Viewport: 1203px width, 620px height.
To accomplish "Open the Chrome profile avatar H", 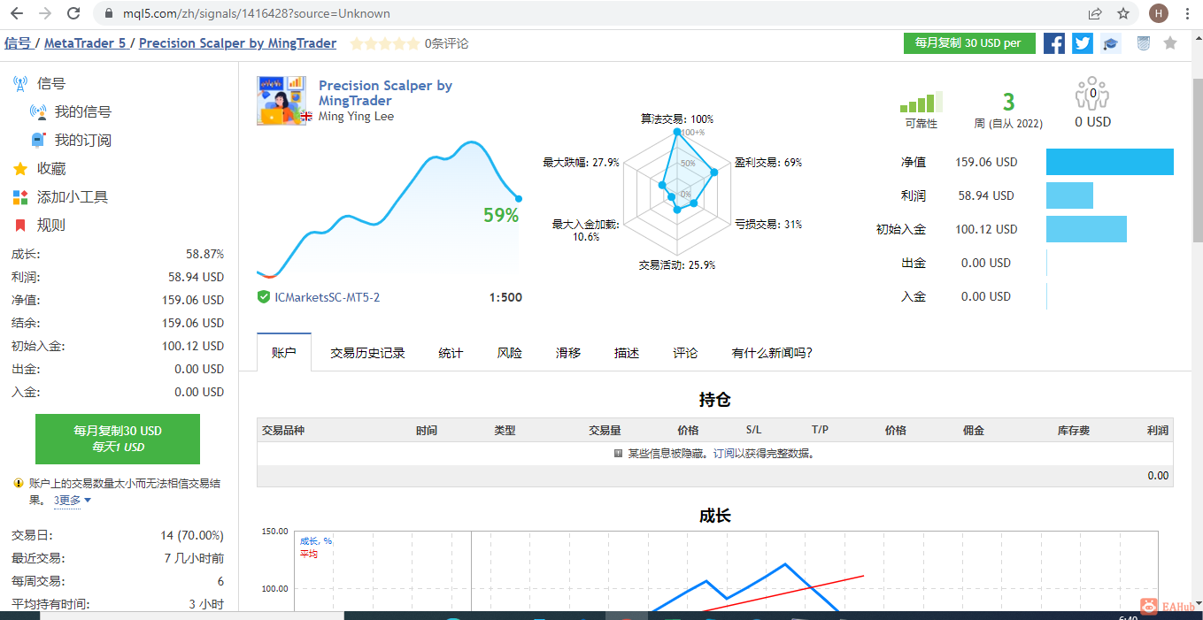I will pos(1158,13).
